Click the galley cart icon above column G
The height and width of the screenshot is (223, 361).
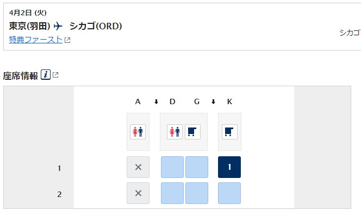(192, 132)
